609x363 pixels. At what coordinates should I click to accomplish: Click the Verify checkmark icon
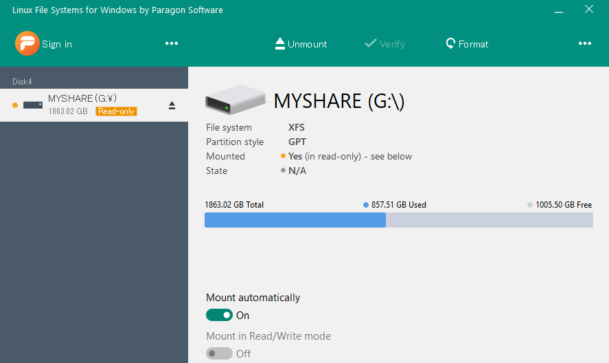tap(371, 43)
